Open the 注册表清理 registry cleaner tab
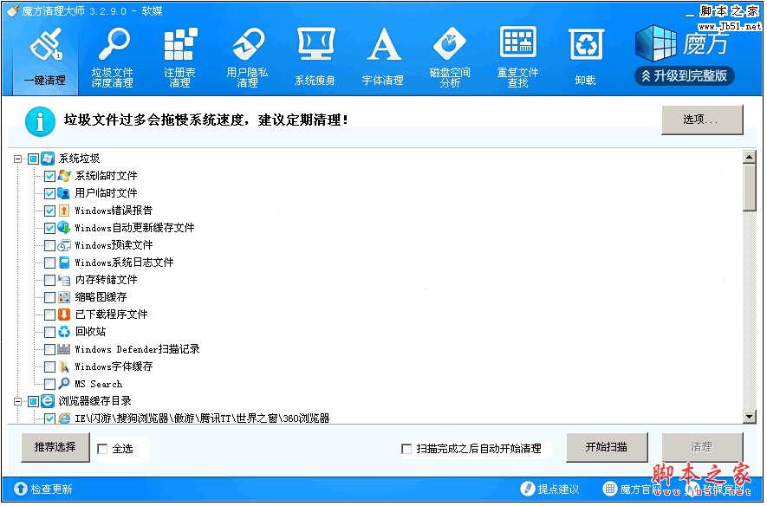Viewport: 767px width, 506px height. click(179, 57)
